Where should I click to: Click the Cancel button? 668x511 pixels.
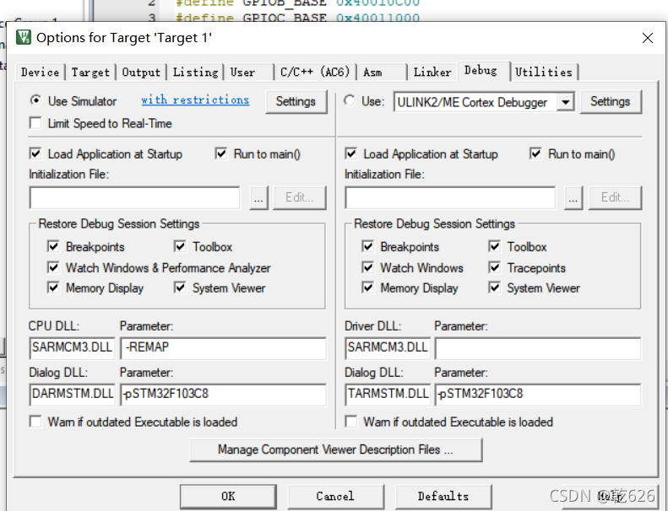pos(335,496)
